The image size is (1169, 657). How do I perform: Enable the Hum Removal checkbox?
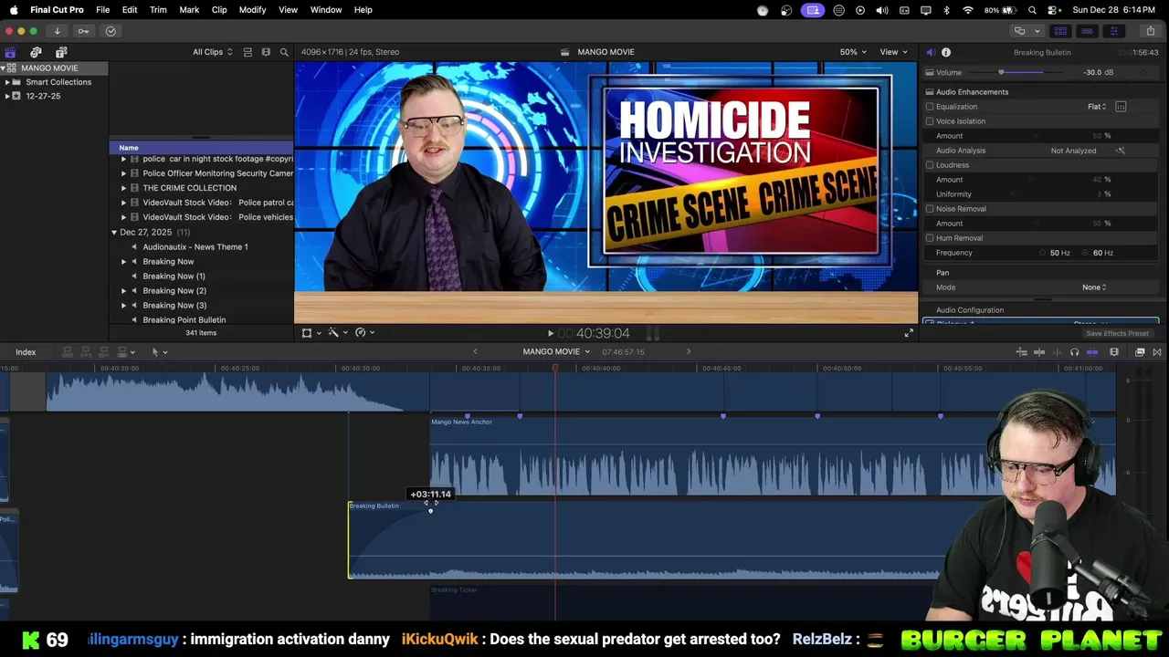click(x=930, y=238)
